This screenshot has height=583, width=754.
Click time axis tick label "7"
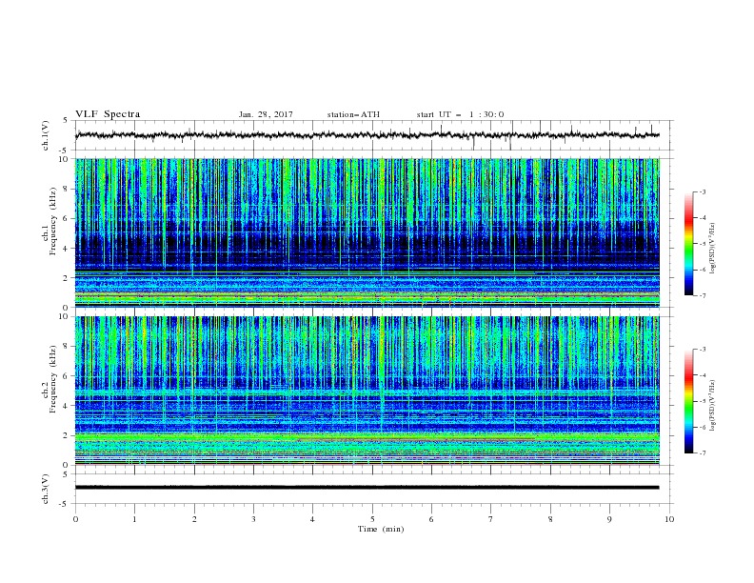(491, 519)
